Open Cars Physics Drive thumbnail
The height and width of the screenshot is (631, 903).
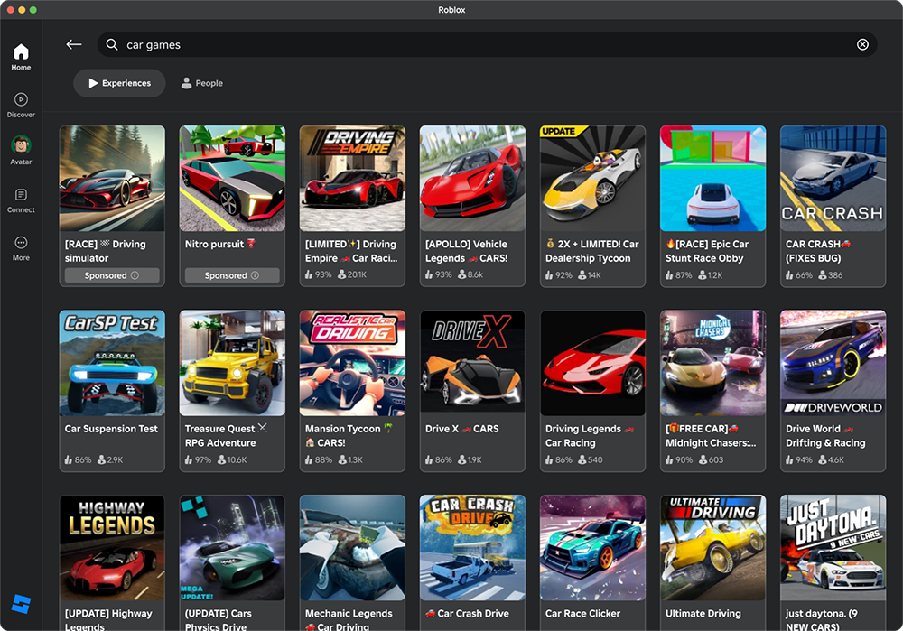(232, 548)
